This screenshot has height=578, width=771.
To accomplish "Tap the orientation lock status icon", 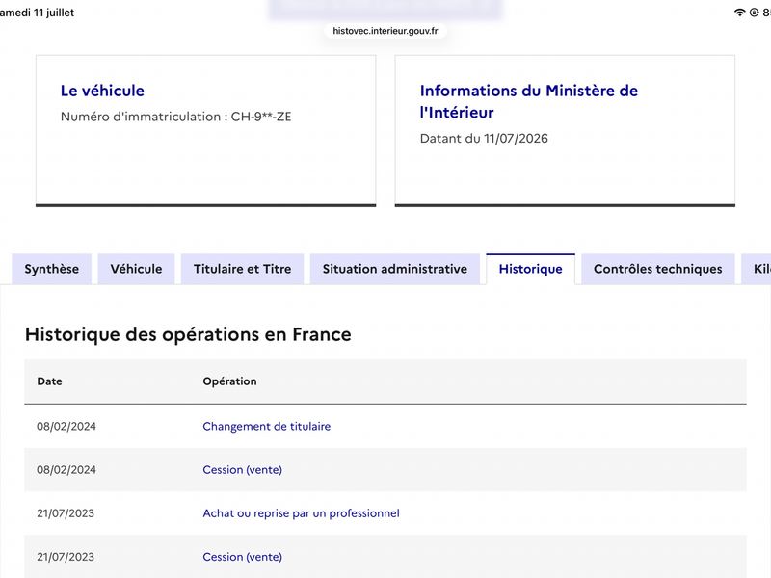I will click(754, 13).
